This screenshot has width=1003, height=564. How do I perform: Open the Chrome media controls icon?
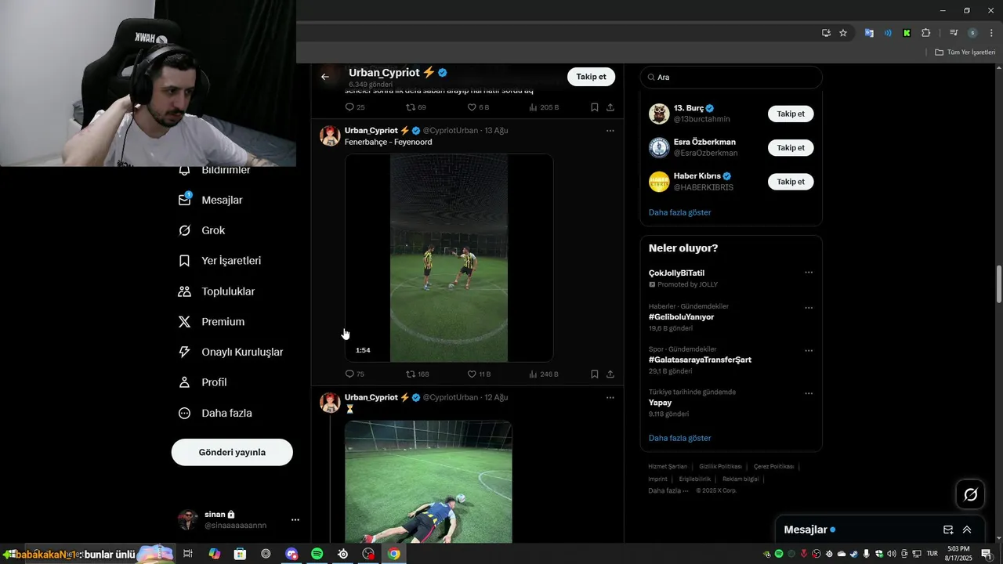tap(954, 33)
